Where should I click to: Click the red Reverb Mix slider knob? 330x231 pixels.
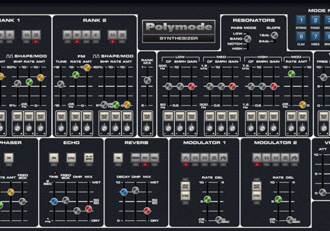click(x=147, y=211)
